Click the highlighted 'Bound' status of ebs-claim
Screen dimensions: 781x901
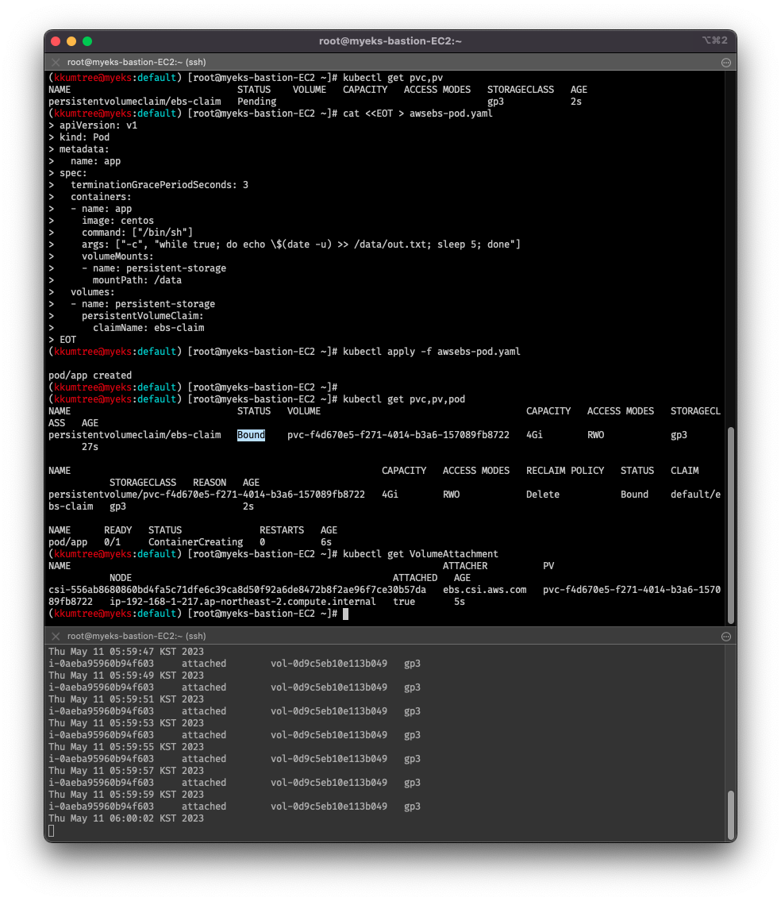point(251,435)
